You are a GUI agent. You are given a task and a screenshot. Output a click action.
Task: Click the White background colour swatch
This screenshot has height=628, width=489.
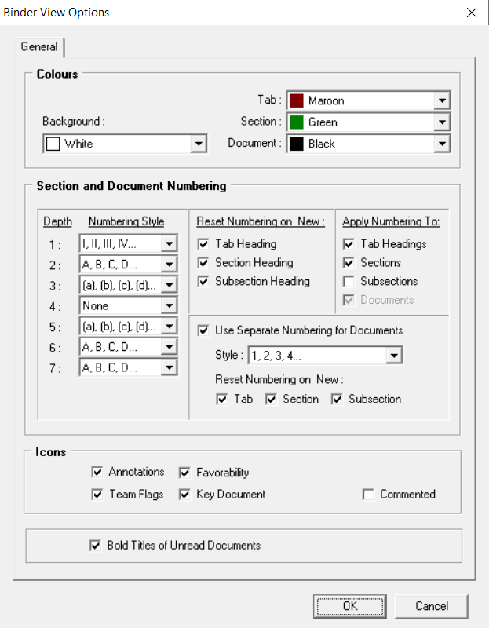coord(53,144)
